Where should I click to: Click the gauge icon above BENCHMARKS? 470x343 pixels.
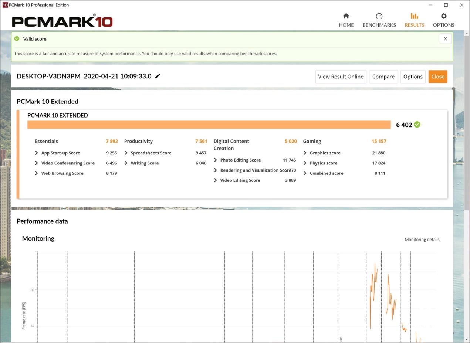click(379, 16)
